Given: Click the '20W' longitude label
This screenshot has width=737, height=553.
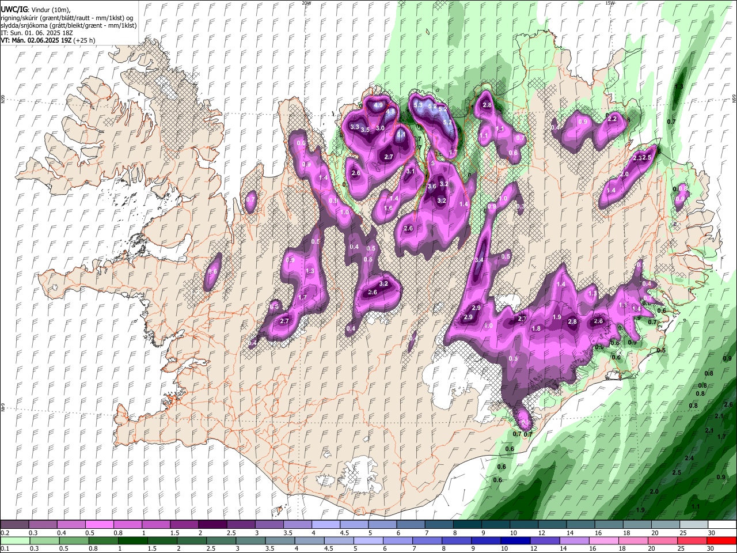Looking at the screenshot, I should (306, 3).
